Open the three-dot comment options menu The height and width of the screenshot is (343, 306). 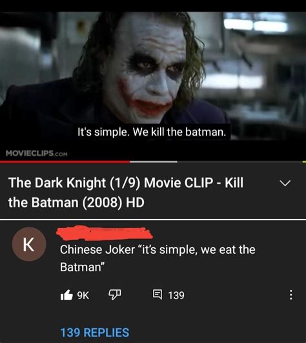click(x=291, y=295)
